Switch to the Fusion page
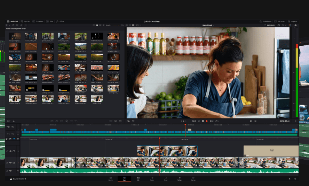 coord(152,178)
